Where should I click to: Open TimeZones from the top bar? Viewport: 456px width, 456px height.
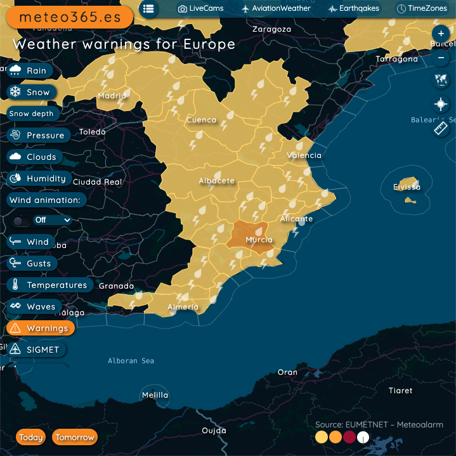click(422, 8)
